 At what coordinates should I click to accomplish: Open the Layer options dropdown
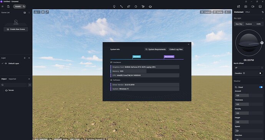tap(29, 58)
